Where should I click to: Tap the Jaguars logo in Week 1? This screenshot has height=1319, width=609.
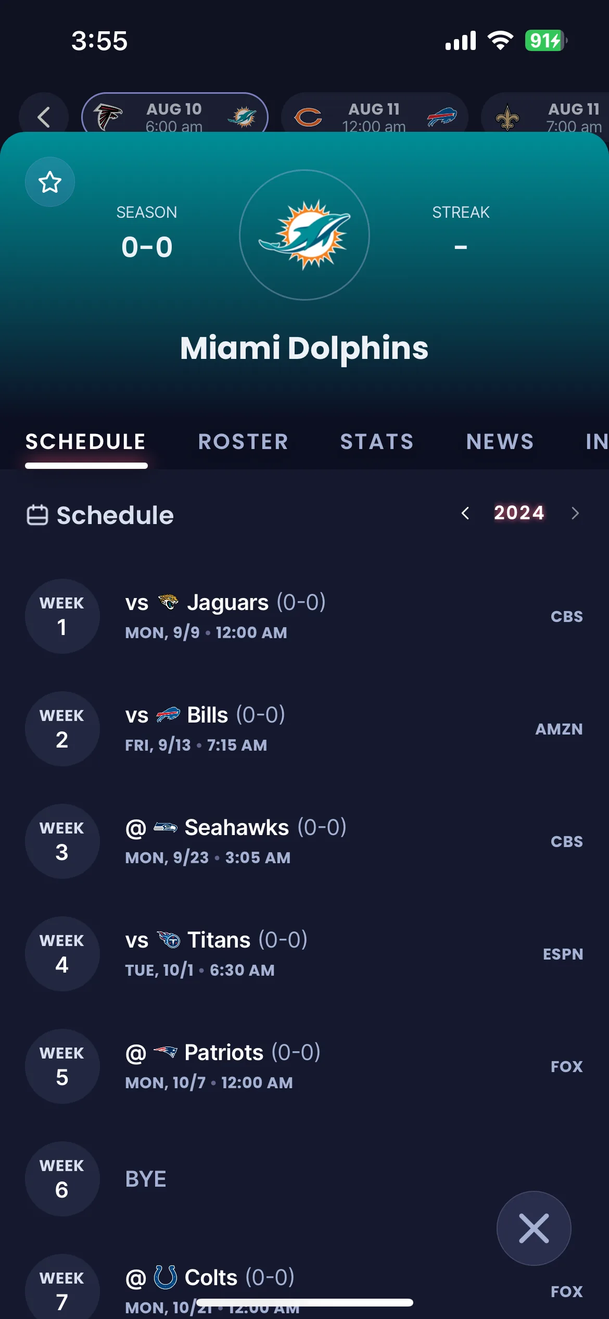click(x=168, y=602)
